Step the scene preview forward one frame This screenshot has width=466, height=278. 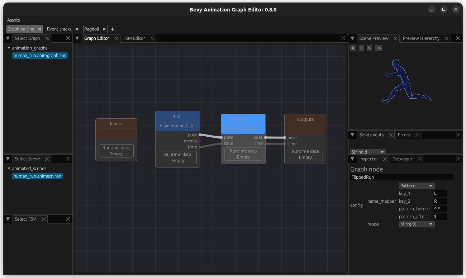click(x=379, y=48)
